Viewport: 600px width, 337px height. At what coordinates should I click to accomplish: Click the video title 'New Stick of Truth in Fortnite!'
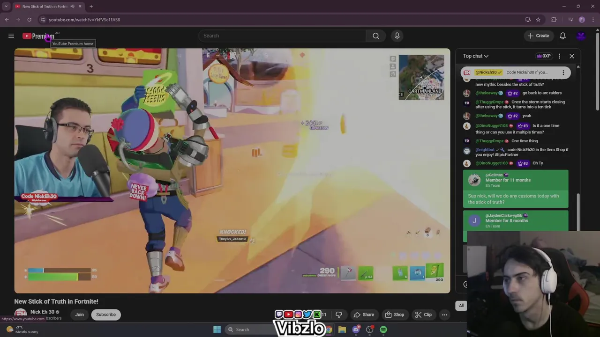coord(56,301)
